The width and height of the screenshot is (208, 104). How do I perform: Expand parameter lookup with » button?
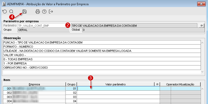tap(201, 26)
